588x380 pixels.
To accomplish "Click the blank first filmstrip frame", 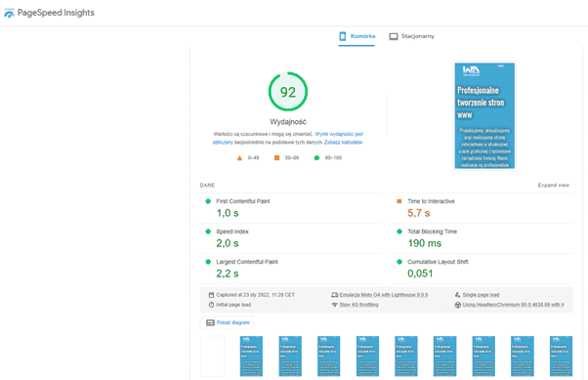I will point(213,356).
